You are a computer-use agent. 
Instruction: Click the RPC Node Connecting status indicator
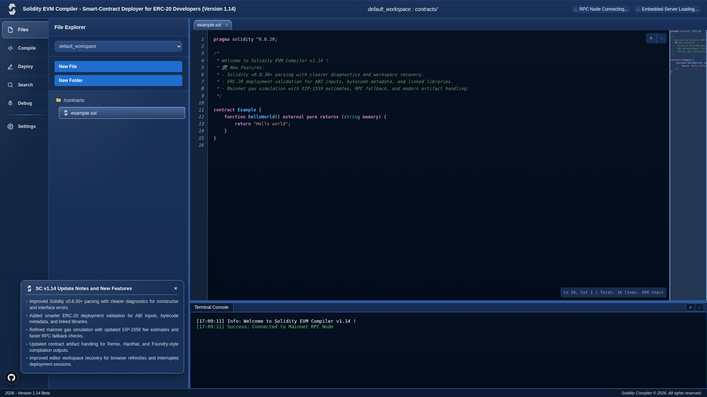click(601, 9)
